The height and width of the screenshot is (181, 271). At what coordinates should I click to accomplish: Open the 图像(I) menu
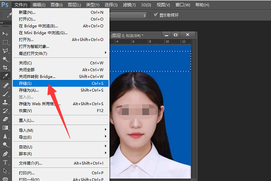[x=57, y=5]
